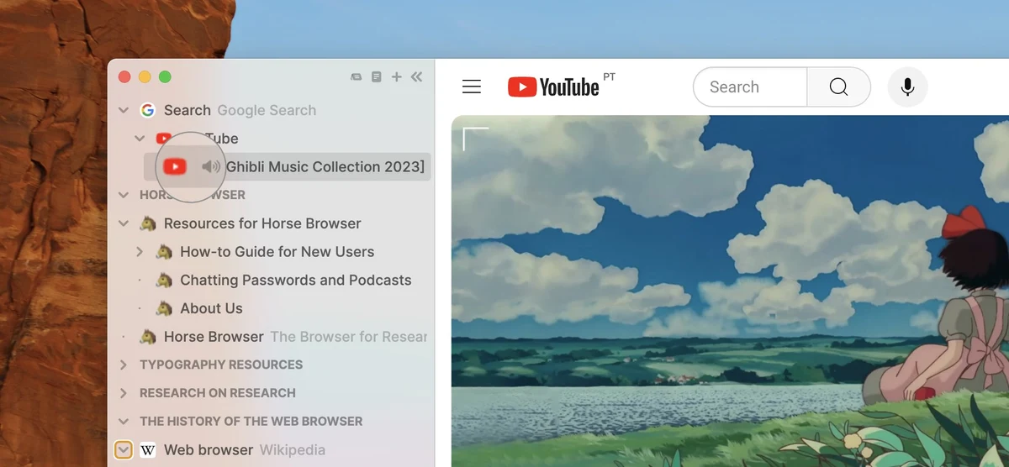Image resolution: width=1009 pixels, height=467 pixels.
Task: Open Chatting Passwords and Podcasts page
Action: (296, 280)
